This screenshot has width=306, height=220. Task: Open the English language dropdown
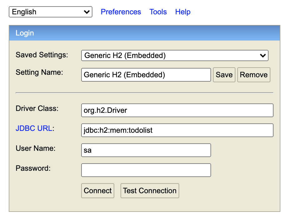coord(51,12)
